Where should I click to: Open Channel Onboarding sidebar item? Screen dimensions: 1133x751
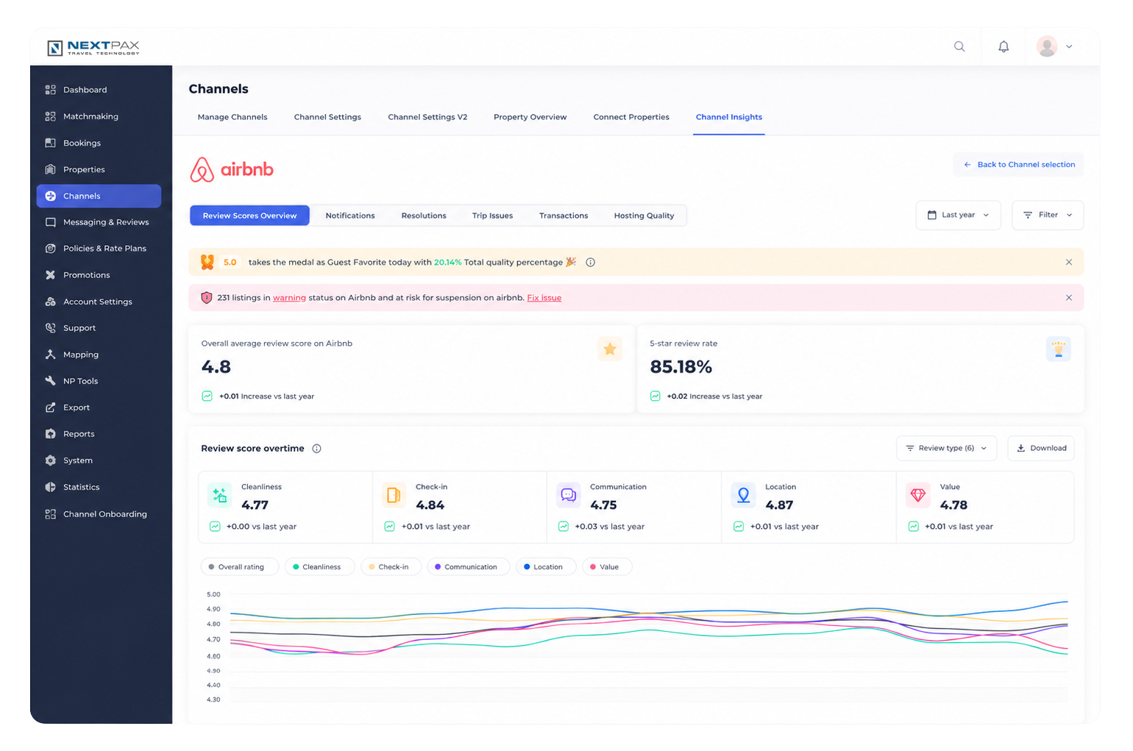(99, 514)
